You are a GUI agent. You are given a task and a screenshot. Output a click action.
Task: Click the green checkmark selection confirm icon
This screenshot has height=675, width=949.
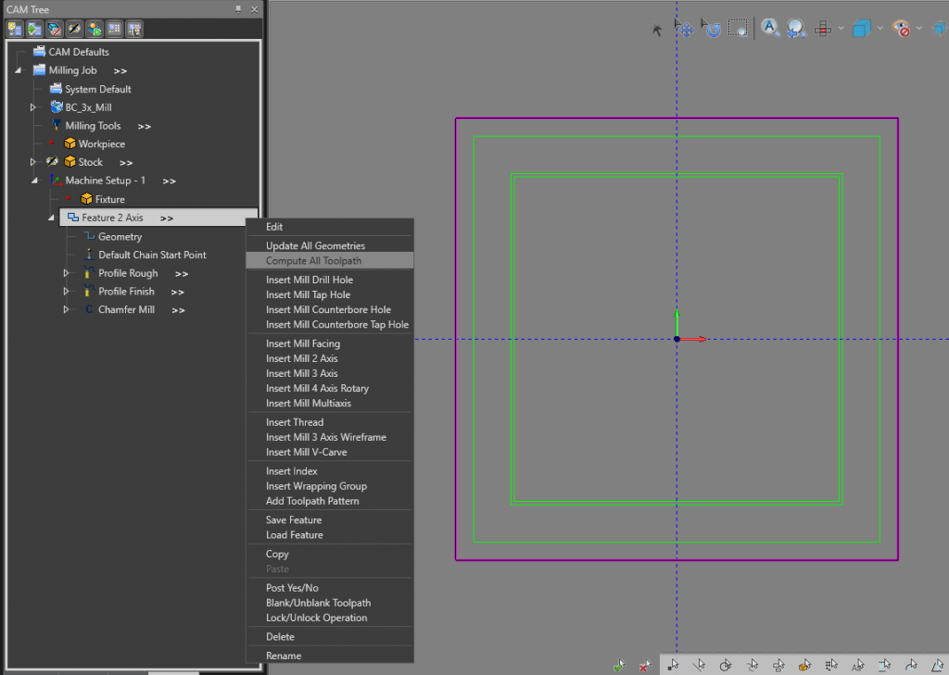(619, 664)
